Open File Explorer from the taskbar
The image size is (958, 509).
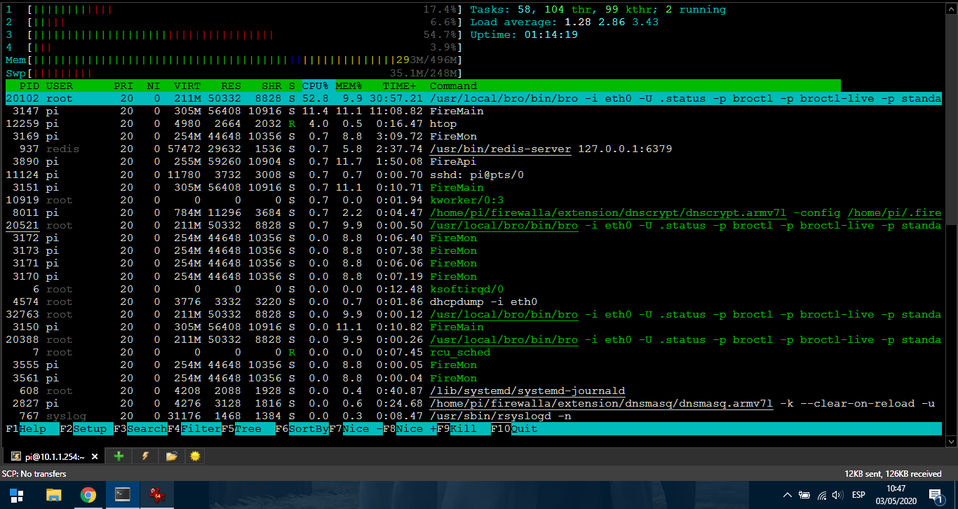point(54,495)
